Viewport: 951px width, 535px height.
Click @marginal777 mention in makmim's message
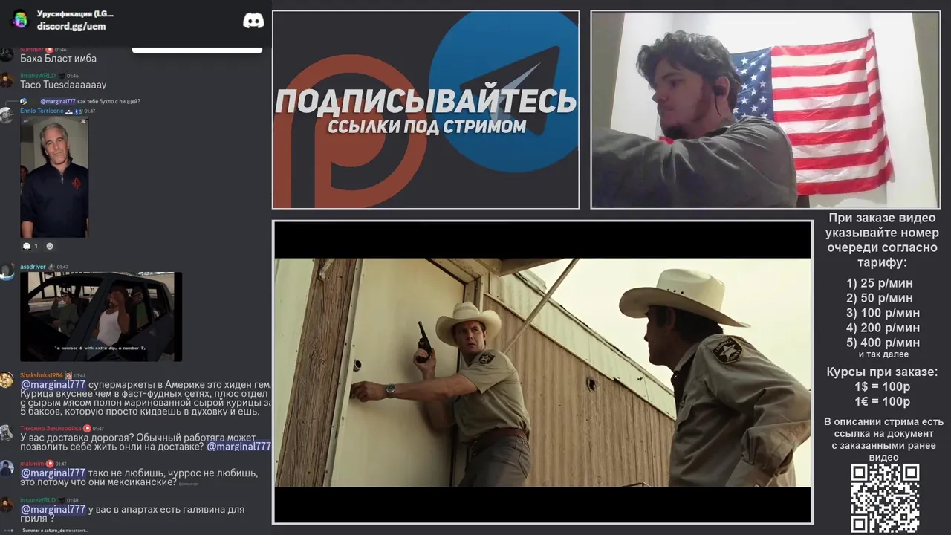pyautogui.click(x=53, y=473)
